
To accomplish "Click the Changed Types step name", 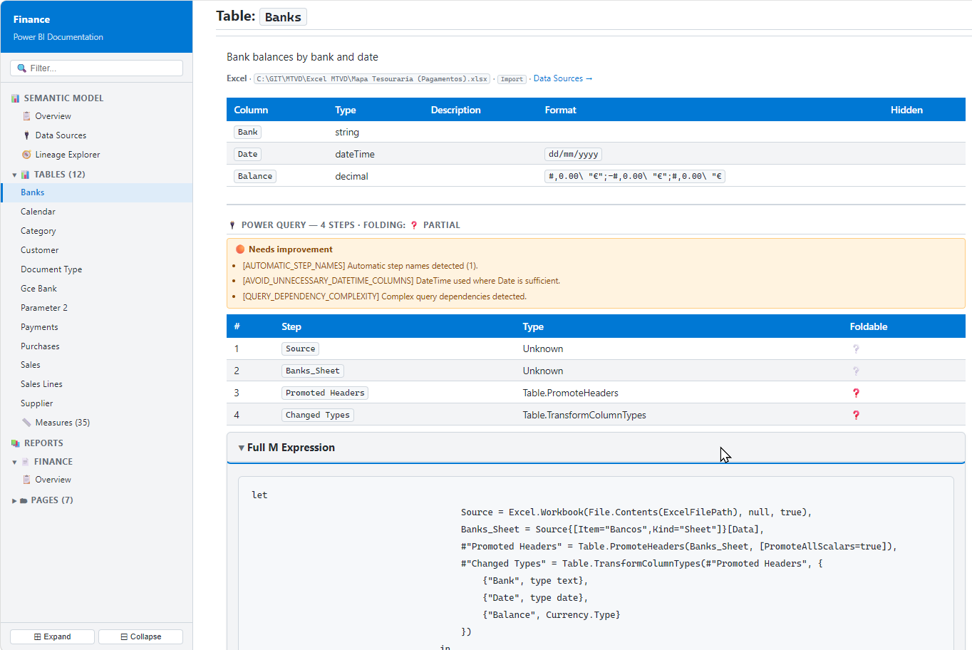I will click(318, 416).
